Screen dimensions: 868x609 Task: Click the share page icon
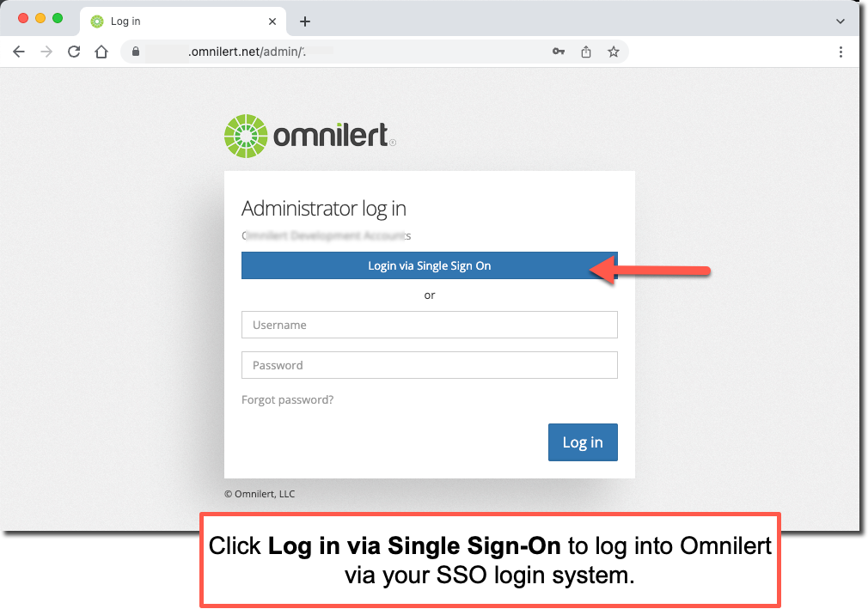[x=585, y=52]
